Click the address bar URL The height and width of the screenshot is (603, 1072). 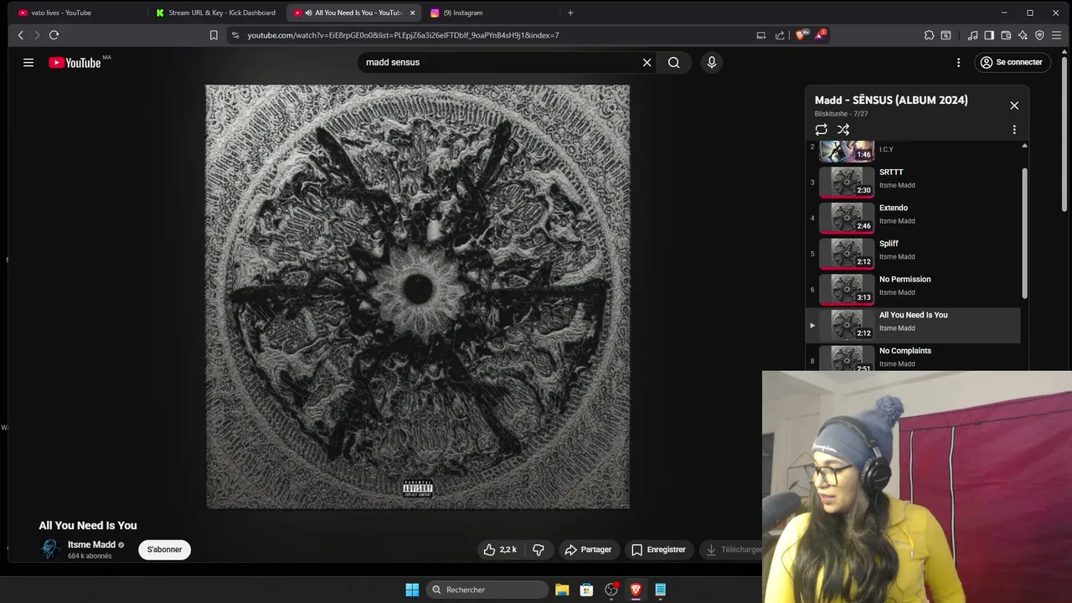click(x=403, y=35)
